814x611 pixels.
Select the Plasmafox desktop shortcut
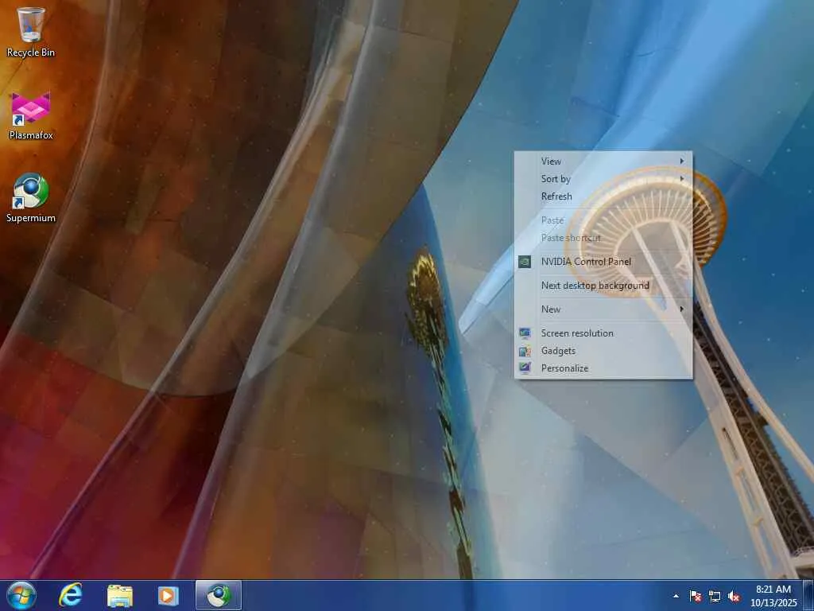point(31,116)
